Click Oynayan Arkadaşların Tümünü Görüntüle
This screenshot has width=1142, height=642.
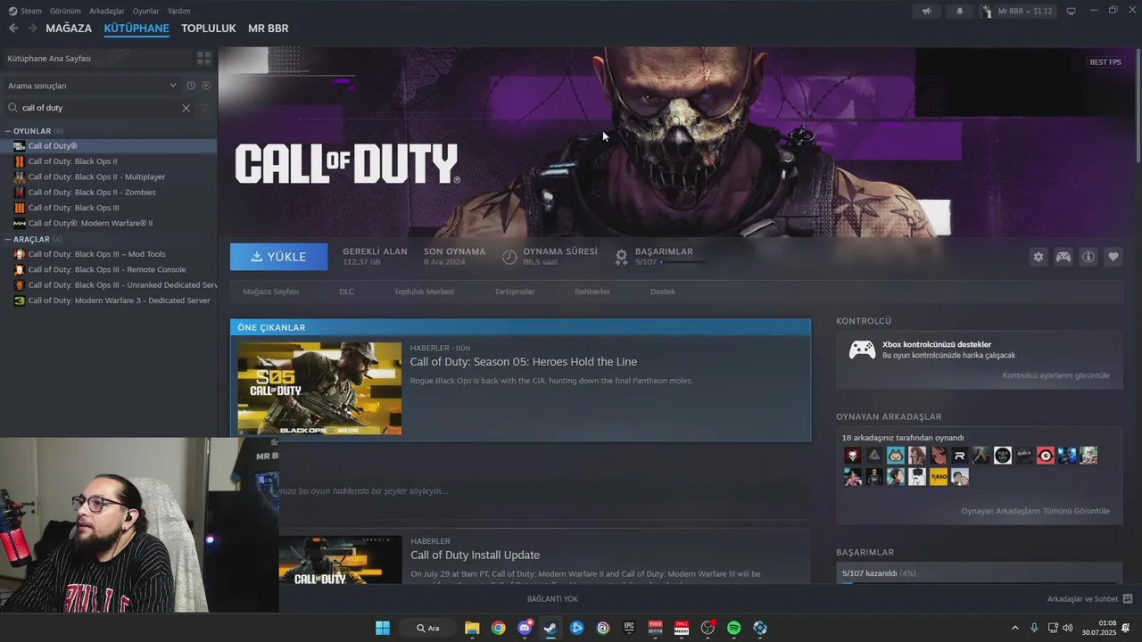pos(1036,511)
